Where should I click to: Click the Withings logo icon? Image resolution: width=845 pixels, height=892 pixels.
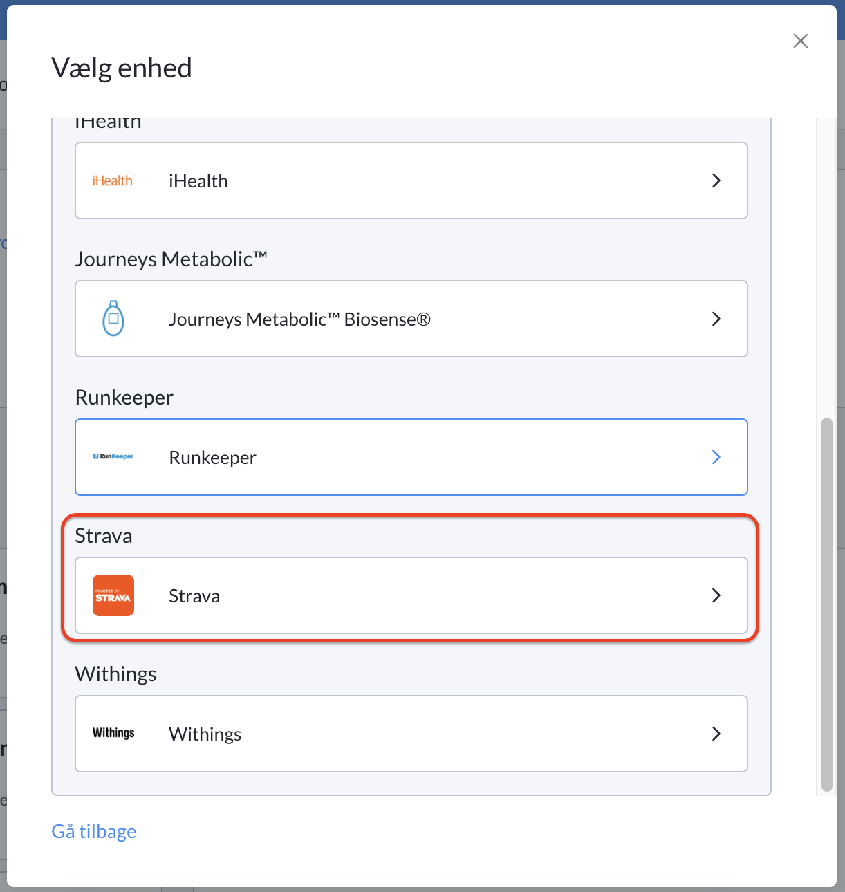tap(113, 733)
